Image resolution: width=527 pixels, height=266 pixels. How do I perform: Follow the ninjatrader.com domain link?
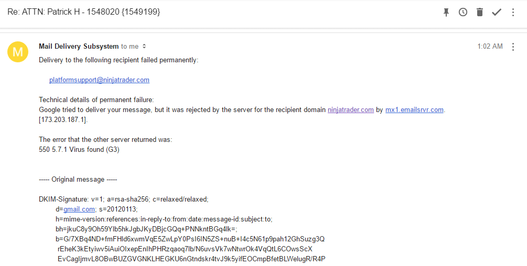click(x=351, y=110)
